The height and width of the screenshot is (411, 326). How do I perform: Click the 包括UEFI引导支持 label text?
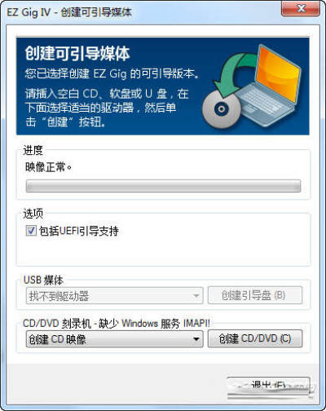[x=79, y=231]
